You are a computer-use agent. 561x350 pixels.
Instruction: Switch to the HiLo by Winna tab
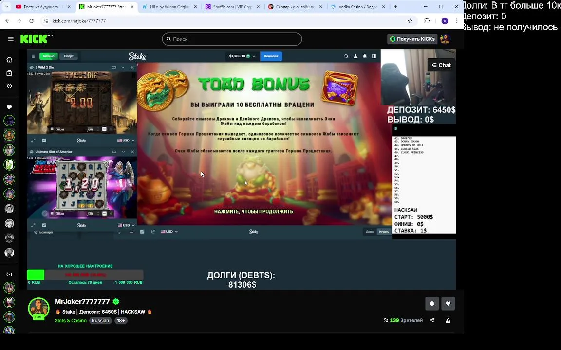pyautogui.click(x=169, y=7)
